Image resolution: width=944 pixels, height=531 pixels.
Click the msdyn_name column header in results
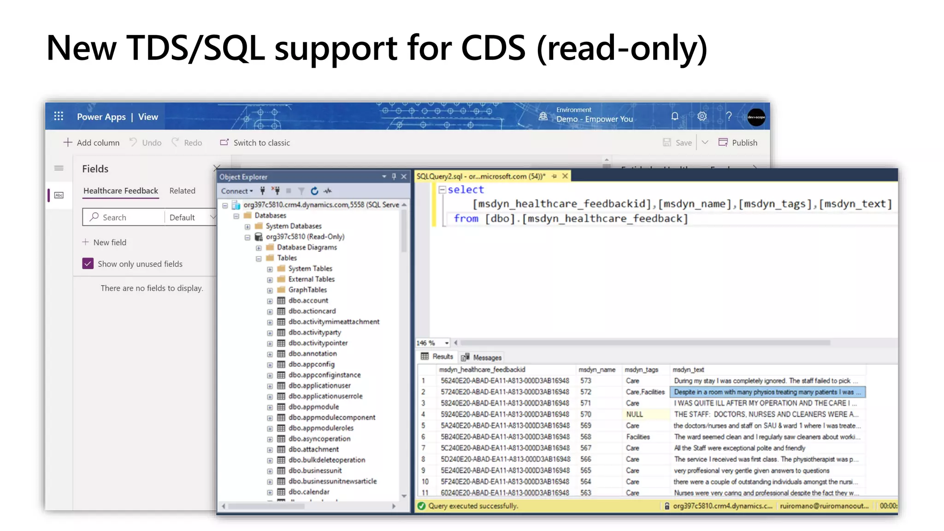597,370
